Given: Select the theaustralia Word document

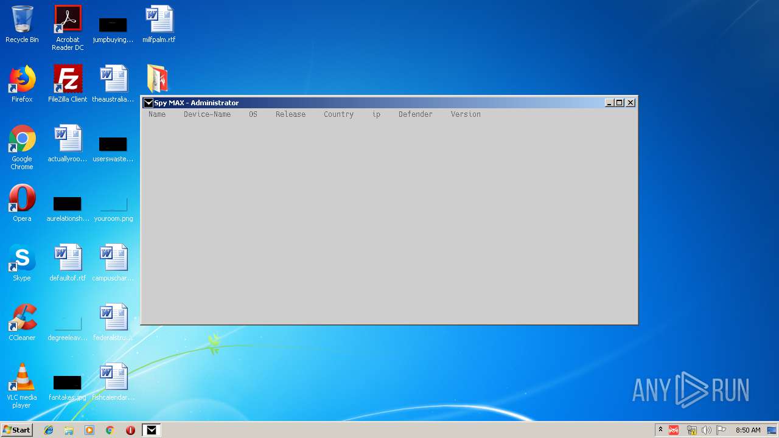Looking at the screenshot, I should click(113, 84).
